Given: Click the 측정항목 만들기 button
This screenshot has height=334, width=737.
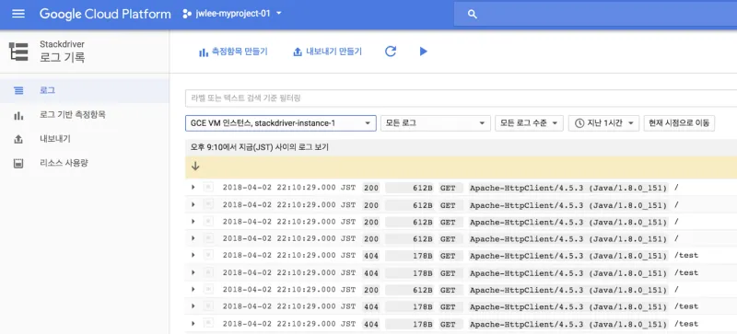Looking at the screenshot, I should point(233,52).
